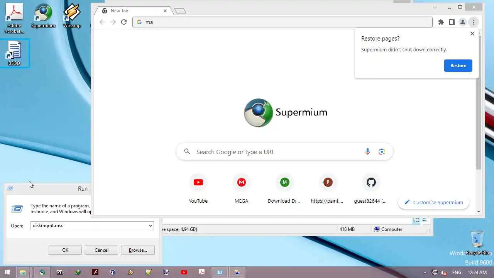This screenshot has width=494, height=278.
Task: Click ENG language indicator
Action: pyautogui.click(x=457, y=273)
